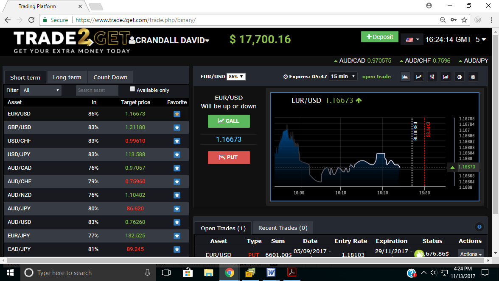
Task: Toggle favorite star for EUR/JPY
Action: point(177,236)
